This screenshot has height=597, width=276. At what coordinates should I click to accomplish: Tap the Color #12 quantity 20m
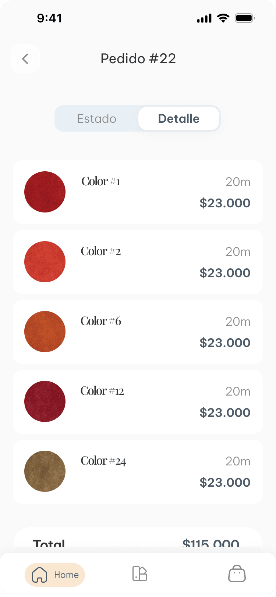[x=238, y=392]
